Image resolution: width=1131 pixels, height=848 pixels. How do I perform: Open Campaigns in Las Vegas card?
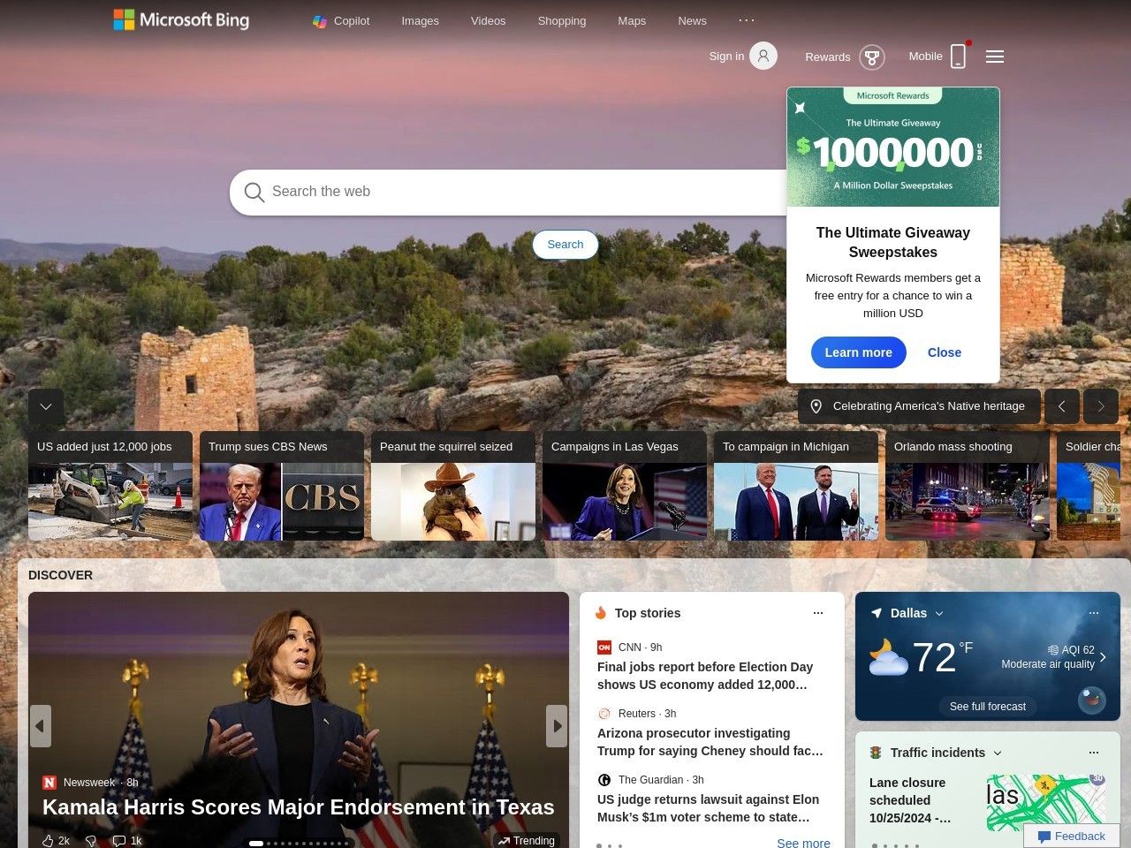tap(625, 486)
